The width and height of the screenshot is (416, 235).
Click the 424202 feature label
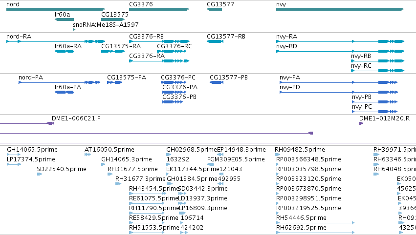(192, 228)
